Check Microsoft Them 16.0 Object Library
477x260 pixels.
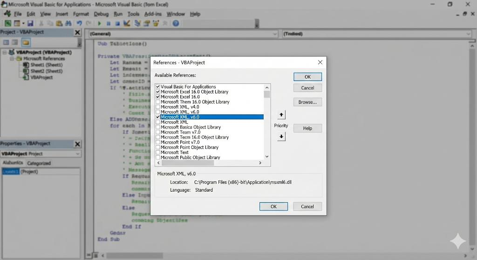pyautogui.click(x=158, y=102)
